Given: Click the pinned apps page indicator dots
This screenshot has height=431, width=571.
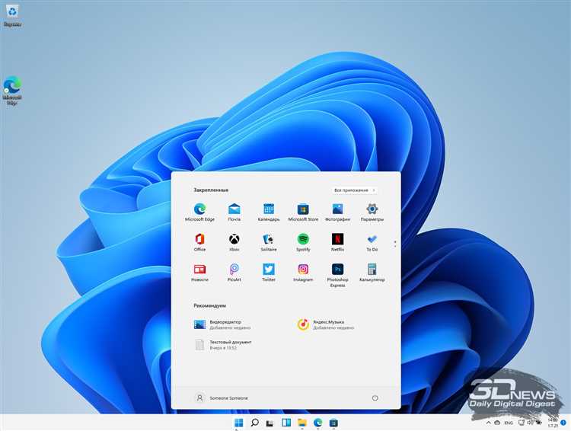Looking at the screenshot, I should tap(395, 244).
